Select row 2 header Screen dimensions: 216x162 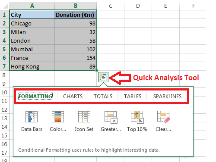[x=4, y=23]
